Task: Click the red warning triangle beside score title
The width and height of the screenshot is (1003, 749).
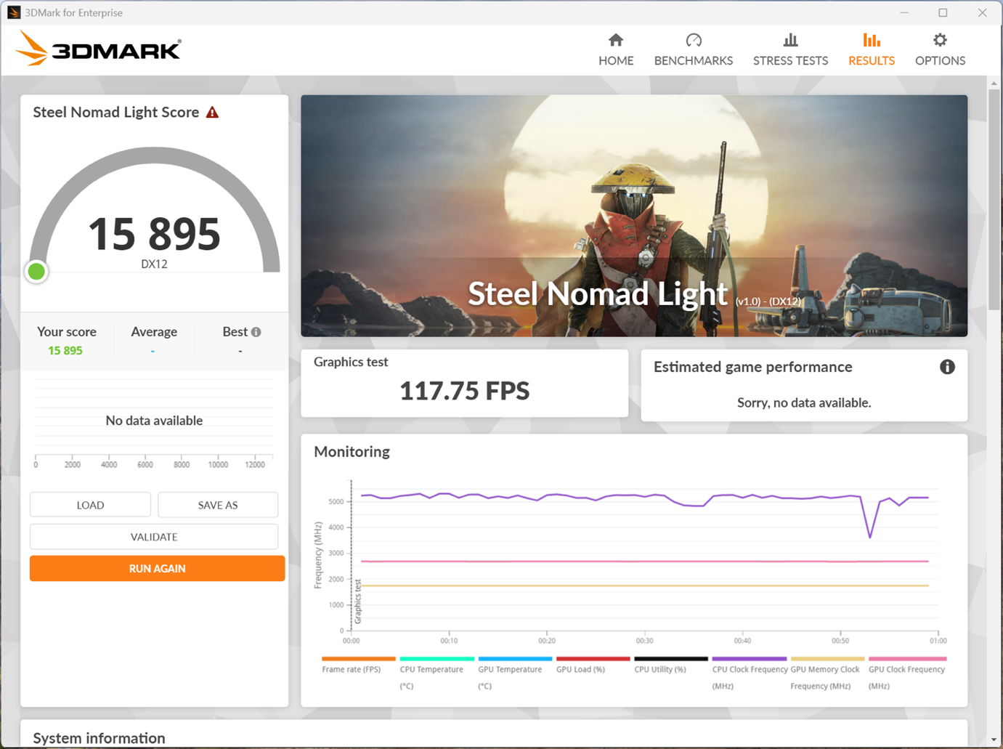Action: [212, 112]
